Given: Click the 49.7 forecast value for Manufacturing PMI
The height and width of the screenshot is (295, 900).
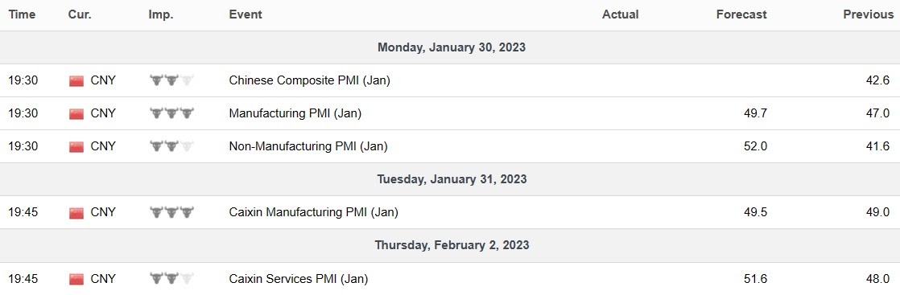Looking at the screenshot, I should (755, 113).
